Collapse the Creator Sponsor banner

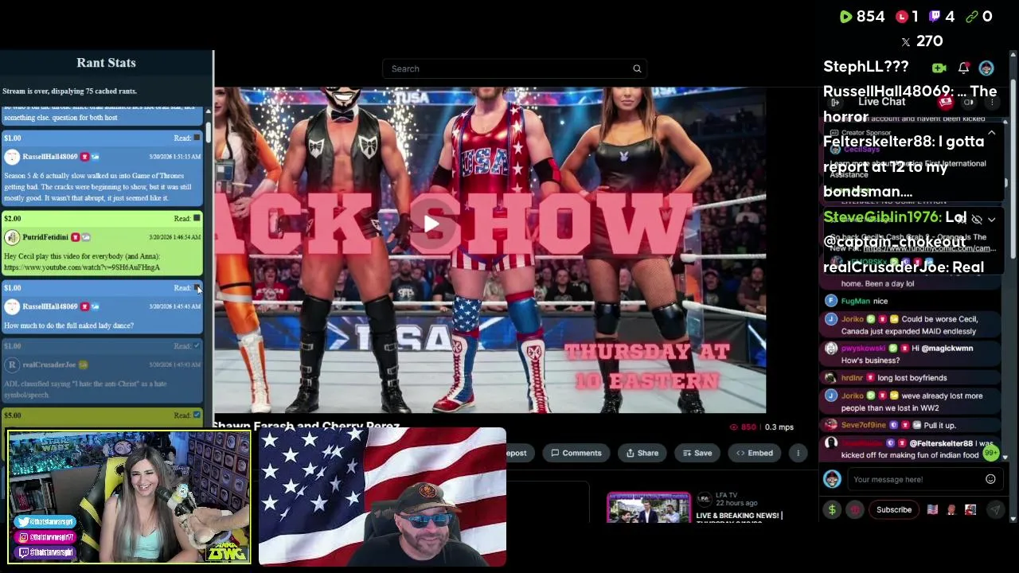click(991, 133)
